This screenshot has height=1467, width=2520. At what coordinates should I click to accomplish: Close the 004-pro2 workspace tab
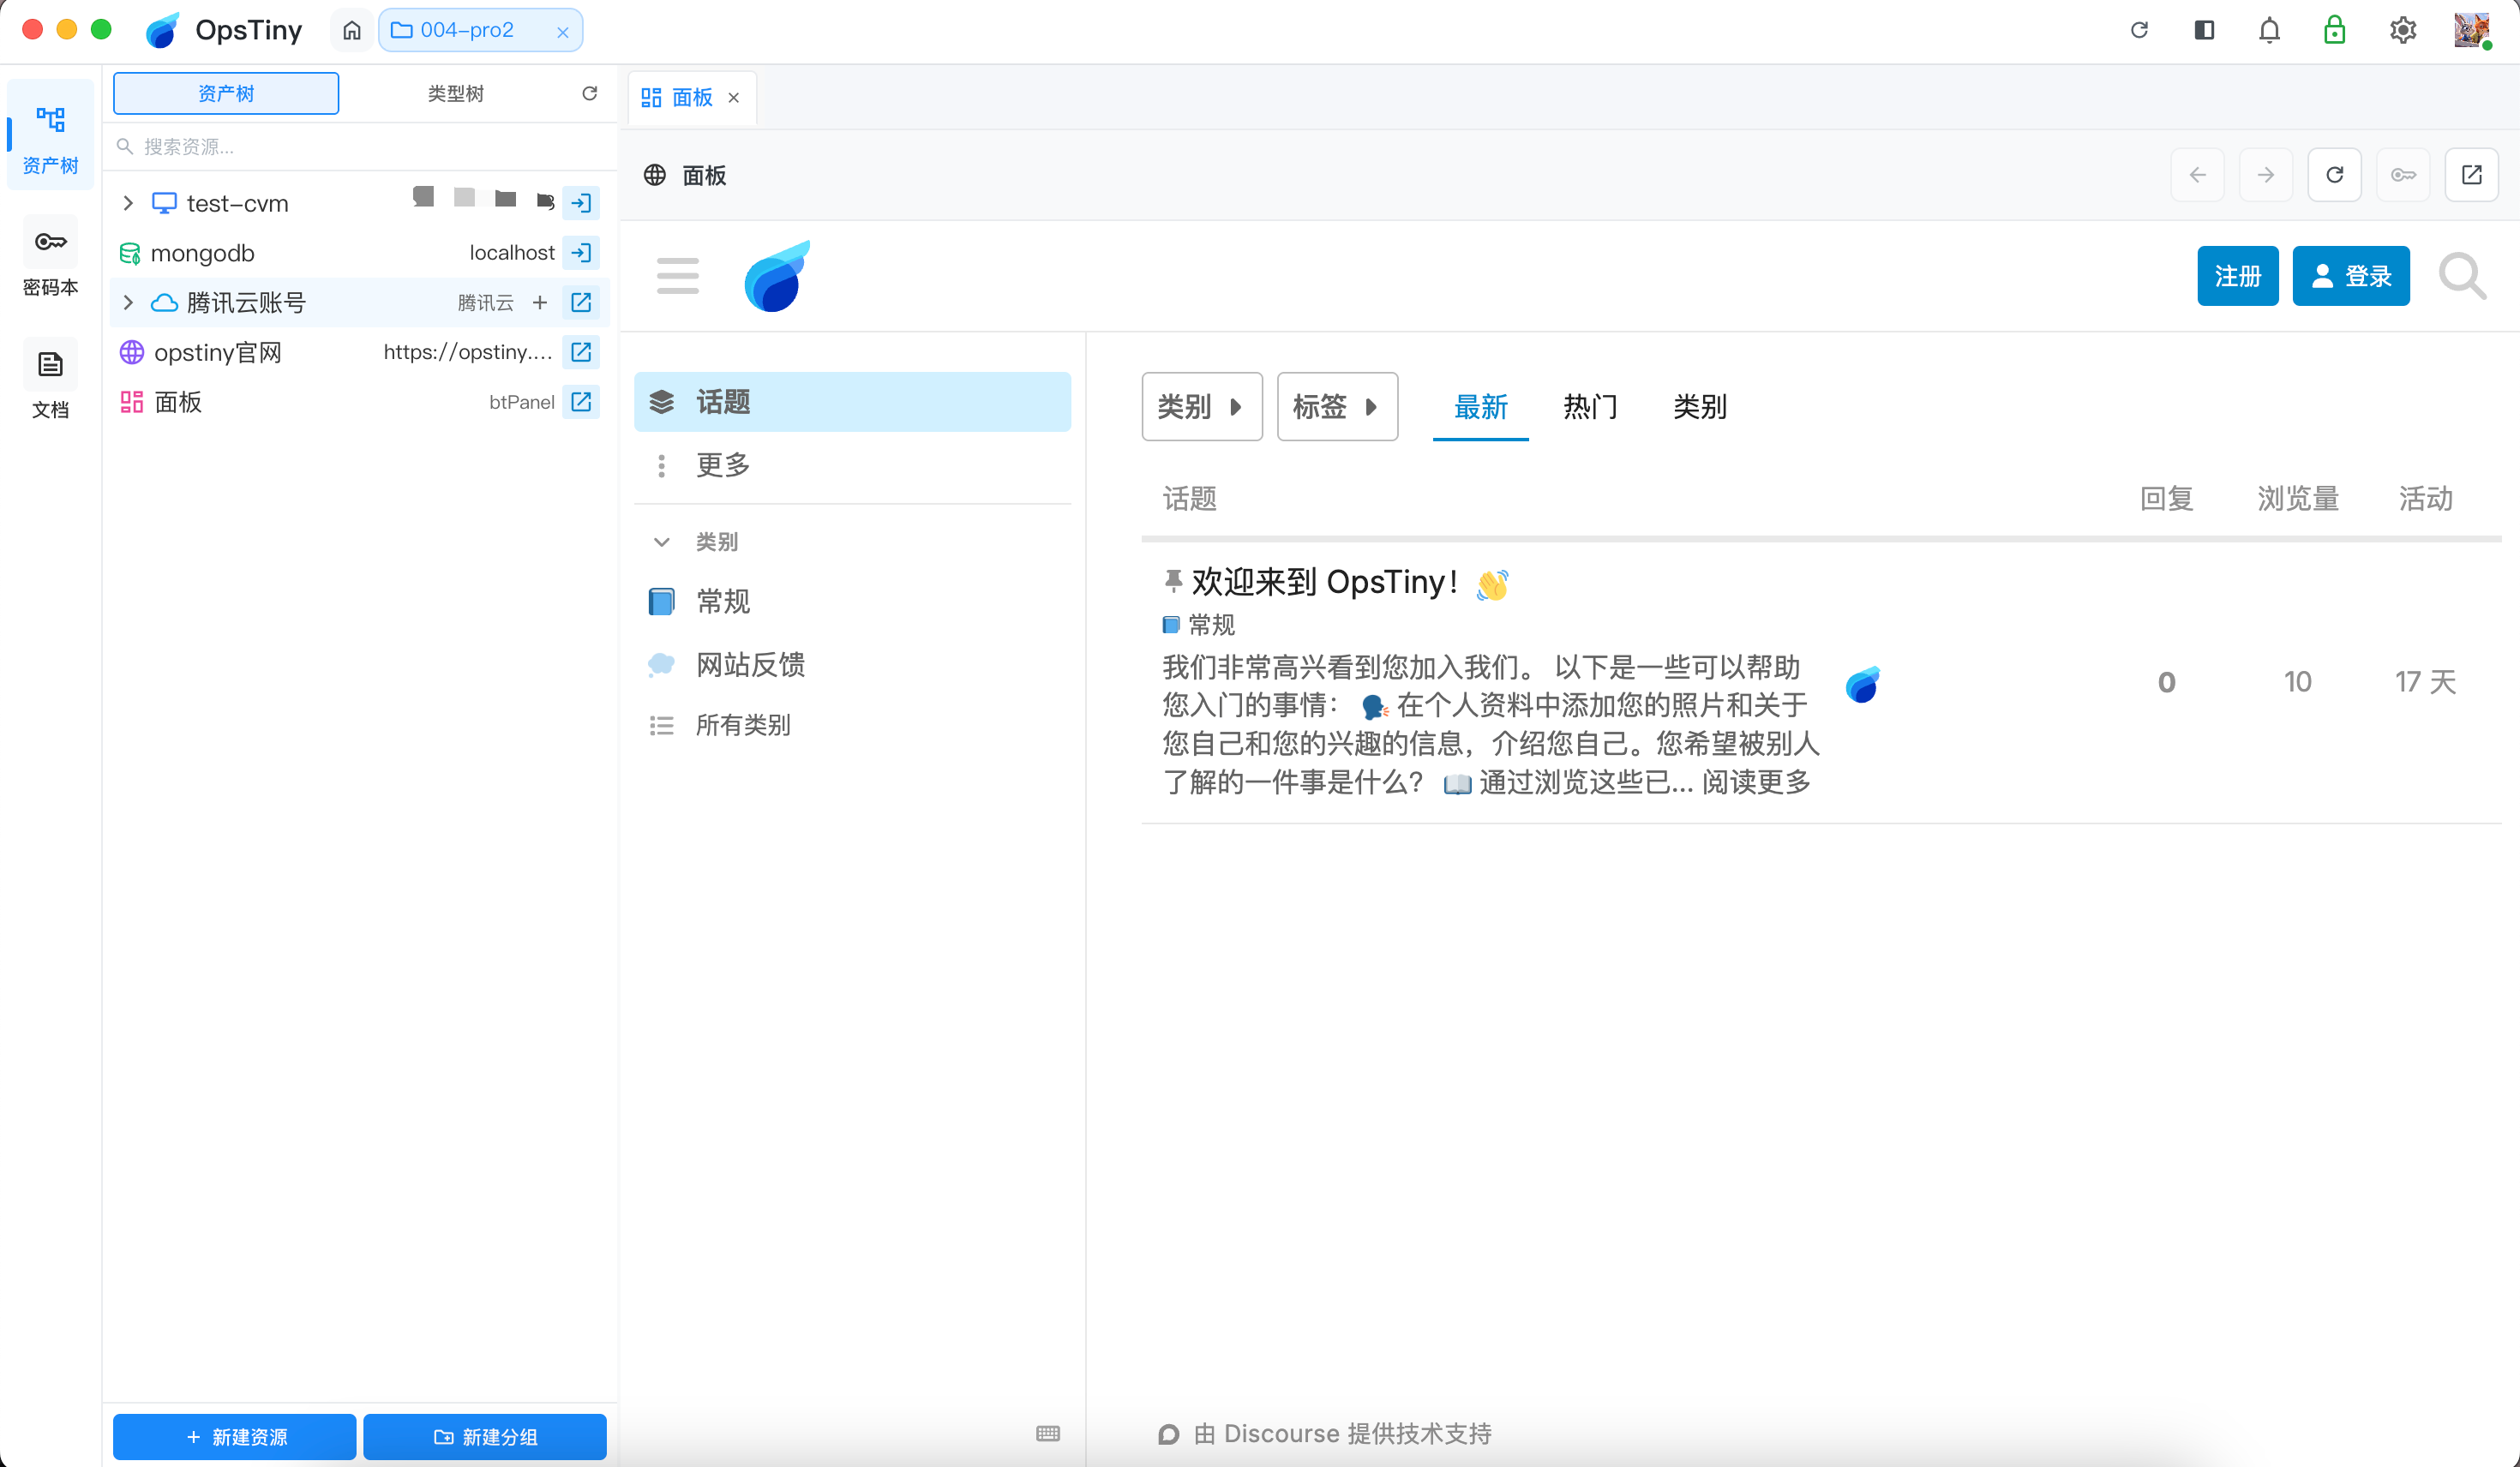(x=563, y=32)
